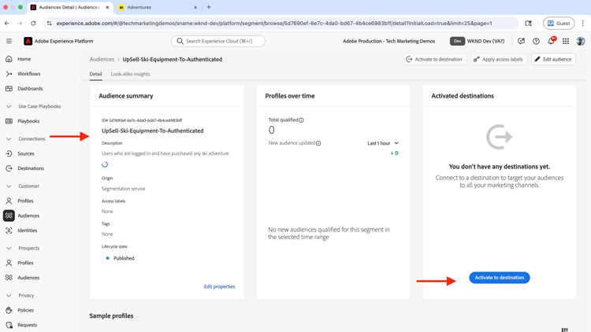
Task: Open Playbooks in the sidebar
Action: coord(28,121)
